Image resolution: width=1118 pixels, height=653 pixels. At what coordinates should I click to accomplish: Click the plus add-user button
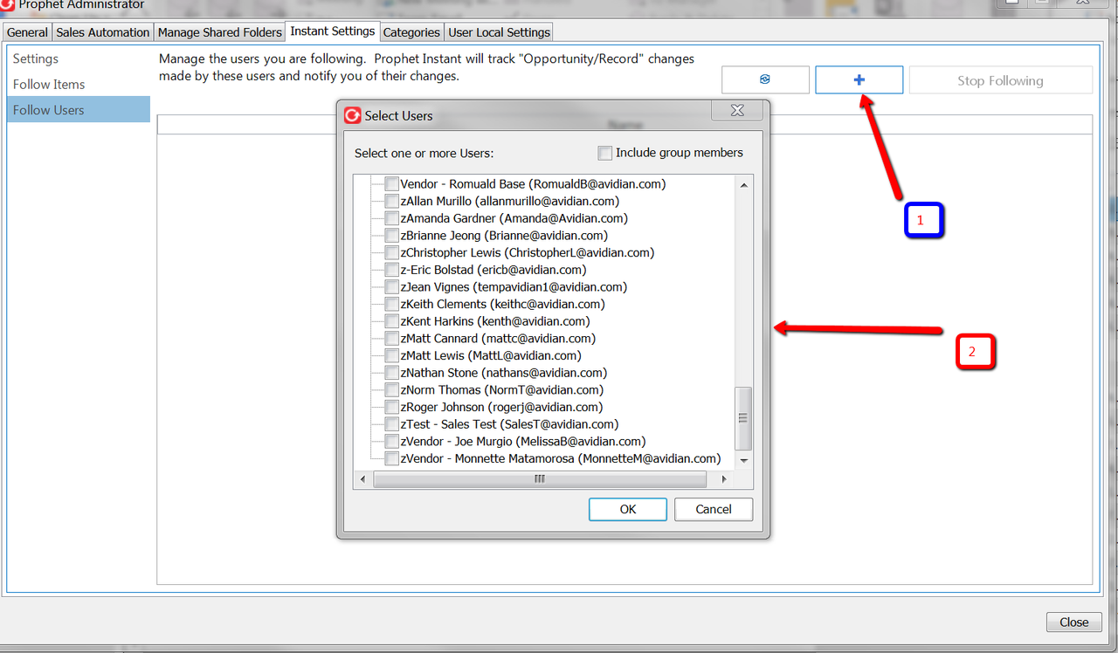[x=859, y=79]
